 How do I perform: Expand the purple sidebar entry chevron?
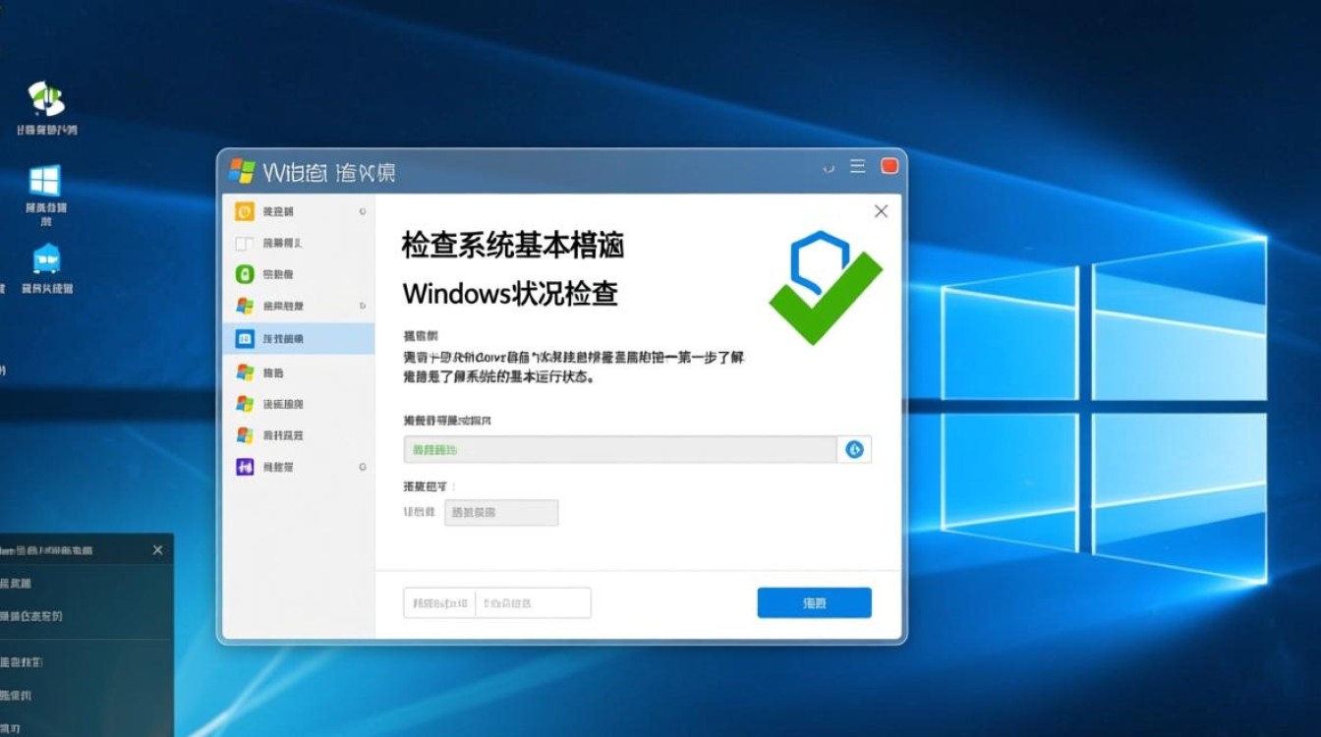pos(364,467)
